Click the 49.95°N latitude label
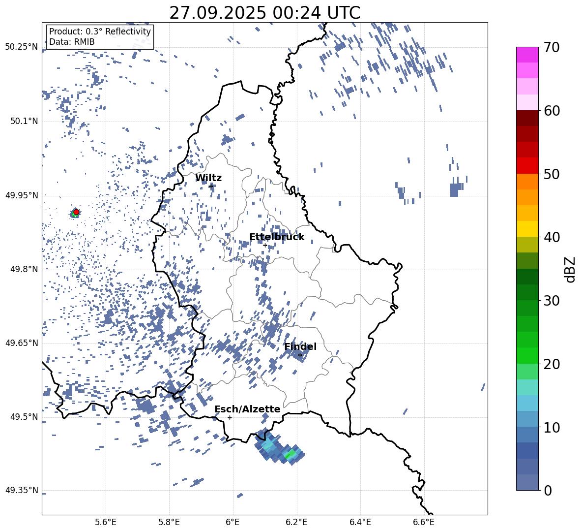Screen dimensions: 582x532 22,195
